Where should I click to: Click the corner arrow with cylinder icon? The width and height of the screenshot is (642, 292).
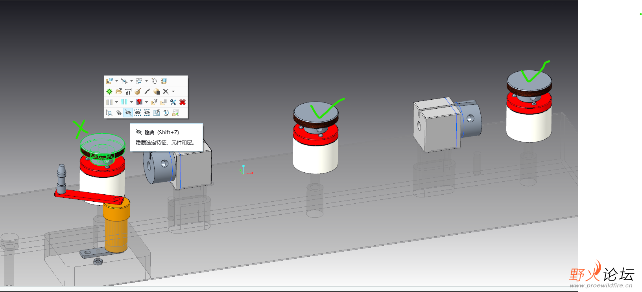[164, 102]
